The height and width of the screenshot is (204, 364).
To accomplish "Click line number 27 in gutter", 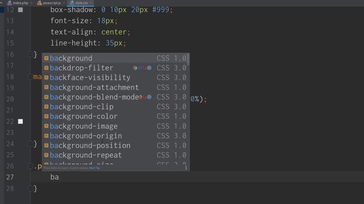I will pos(10,177).
